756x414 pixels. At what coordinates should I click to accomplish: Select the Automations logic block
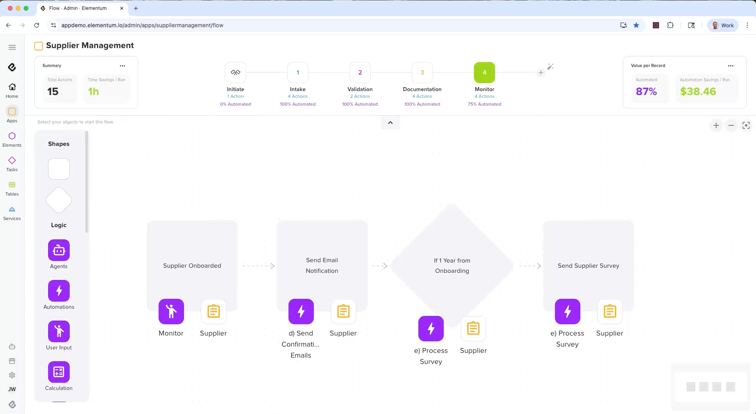click(x=59, y=291)
